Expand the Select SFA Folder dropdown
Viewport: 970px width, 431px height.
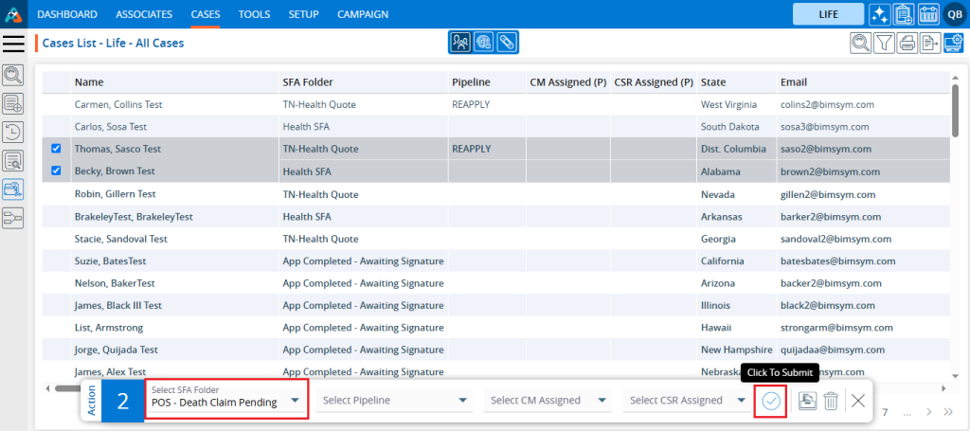[x=226, y=401]
